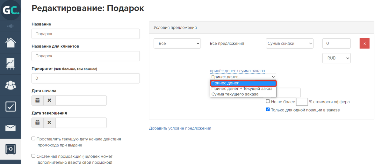Enable 'Проставлять текущую дату начала действия' checkbox
382x164 pixels.
pyautogui.click(x=33, y=139)
